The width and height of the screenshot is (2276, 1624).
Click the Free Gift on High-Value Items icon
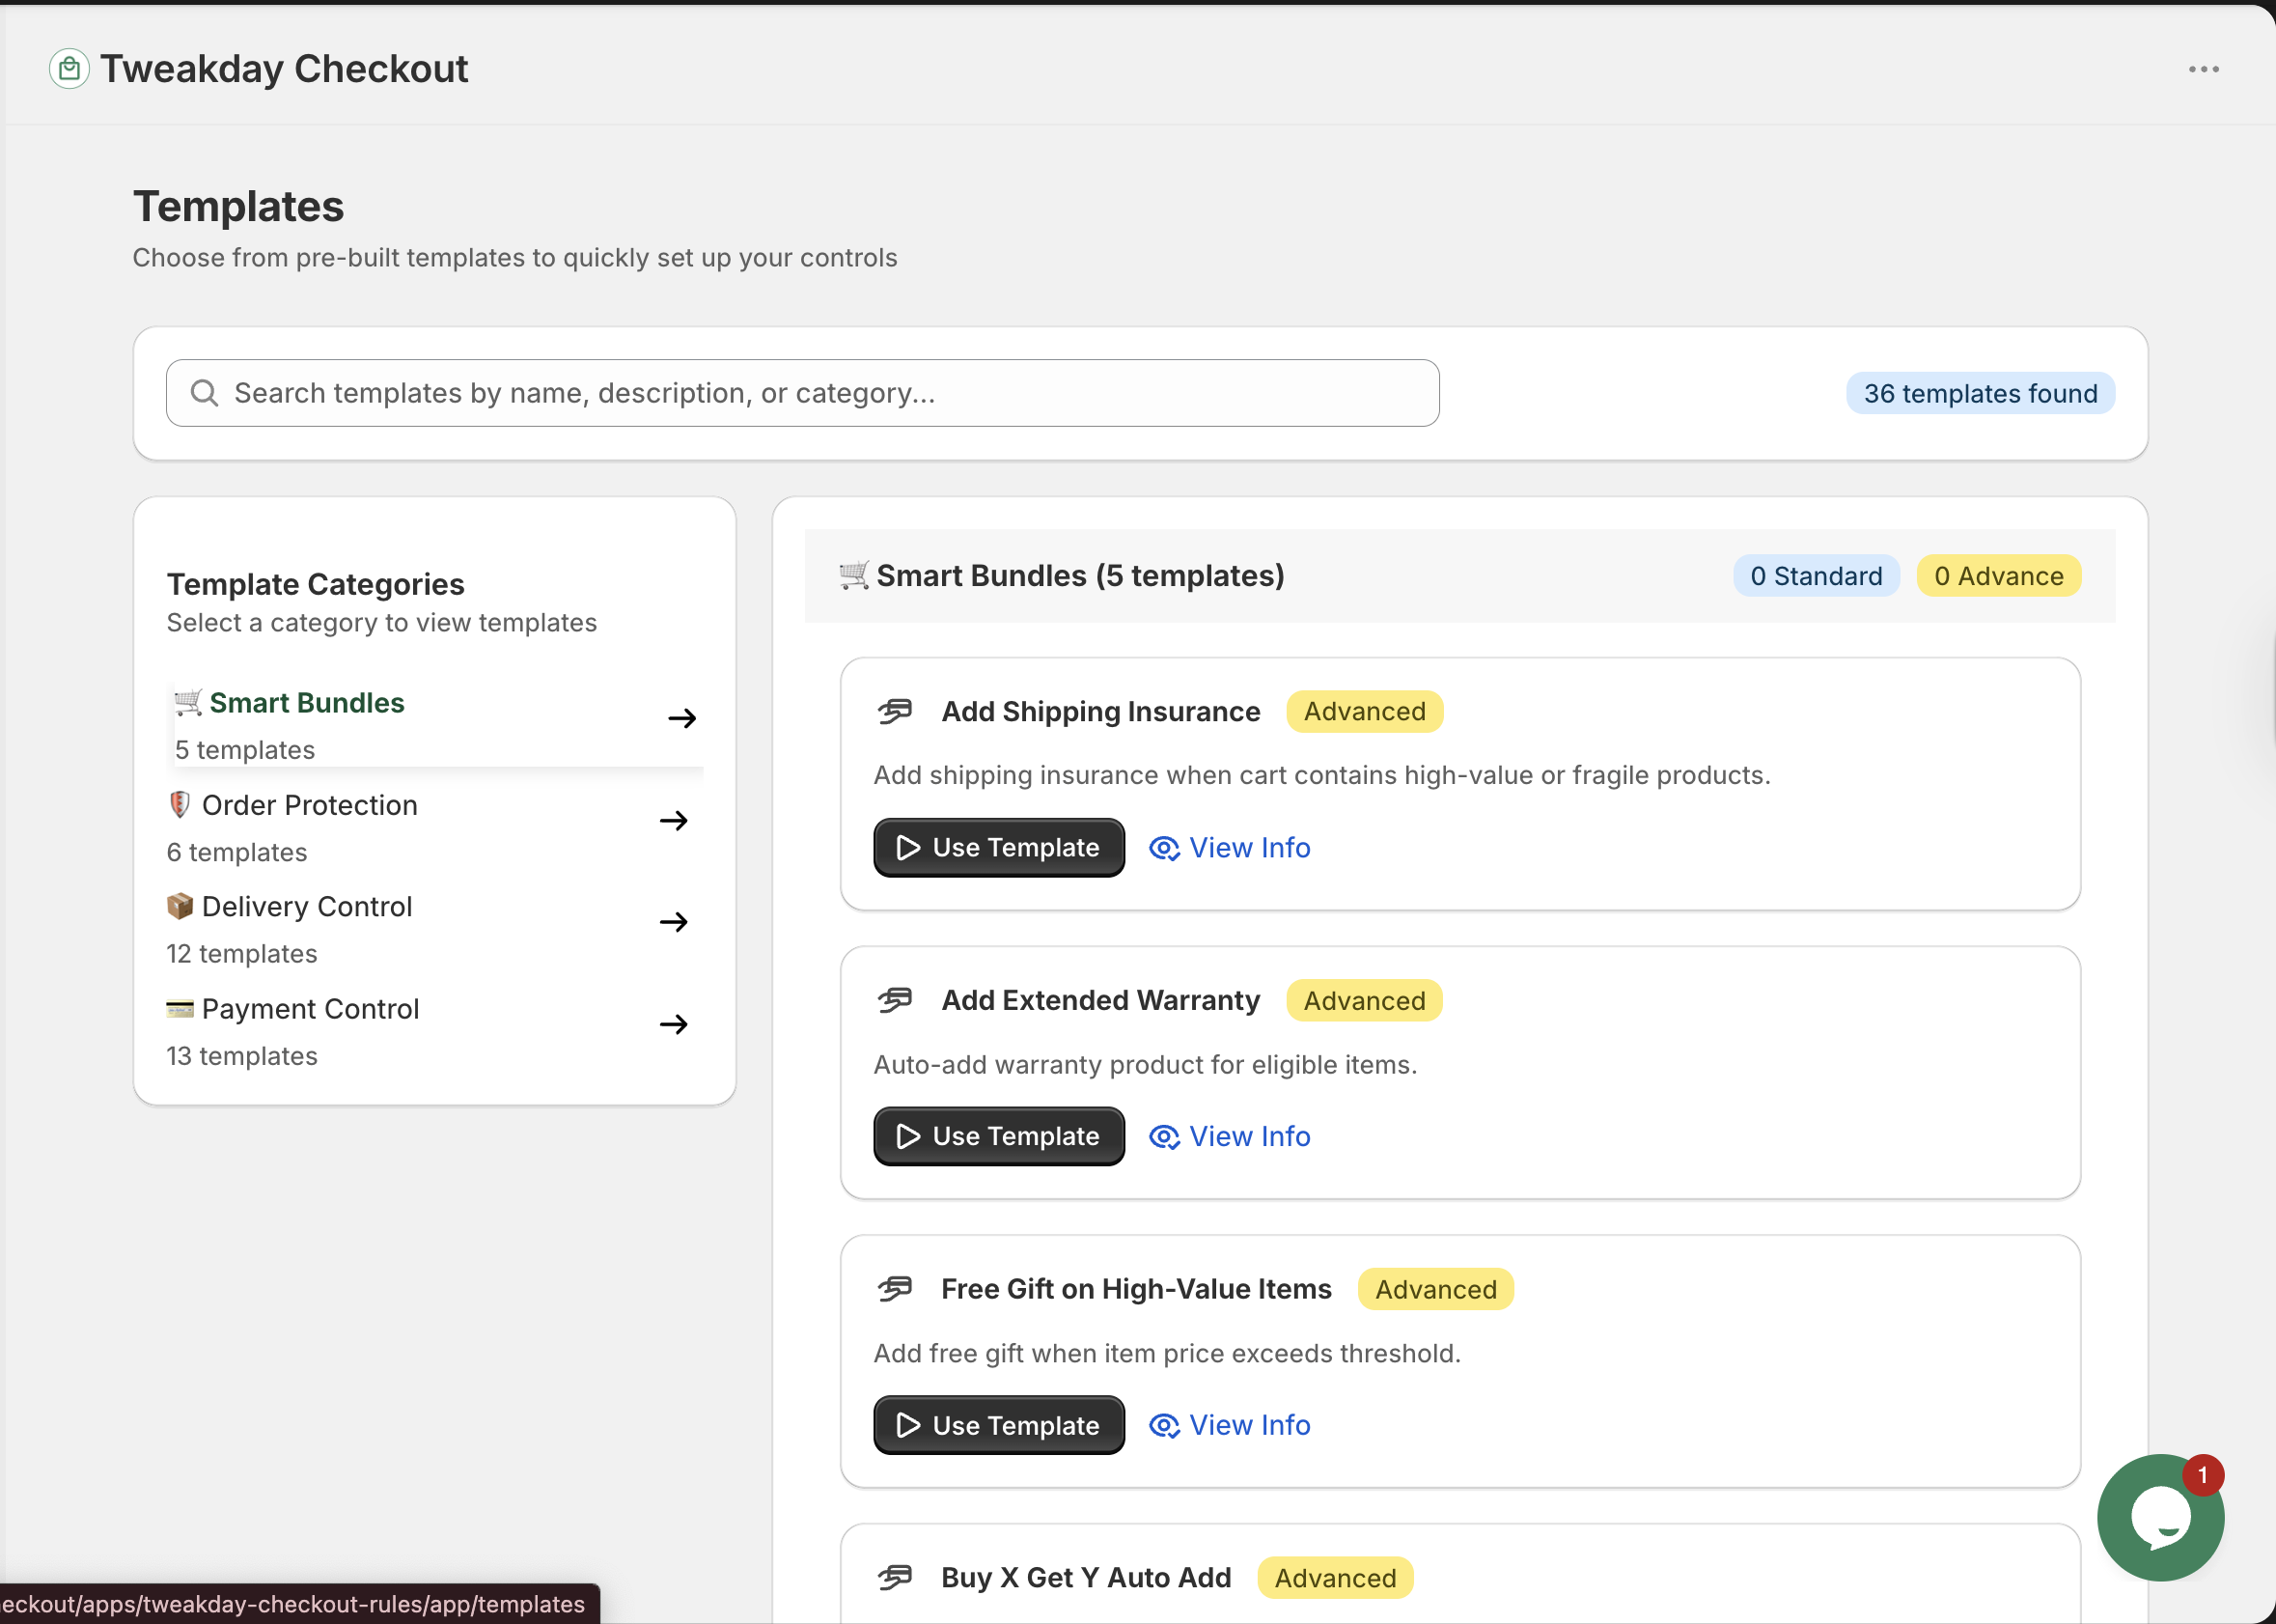tap(896, 1289)
